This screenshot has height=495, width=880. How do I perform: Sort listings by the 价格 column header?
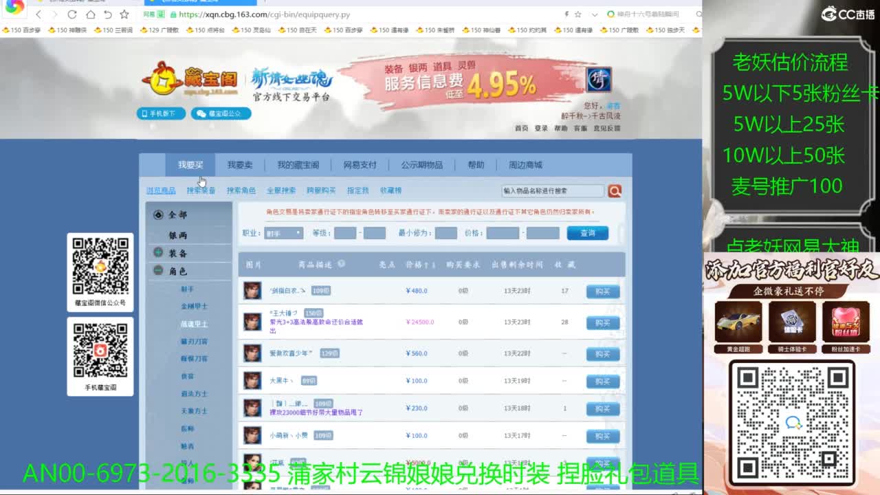point(420,265)
